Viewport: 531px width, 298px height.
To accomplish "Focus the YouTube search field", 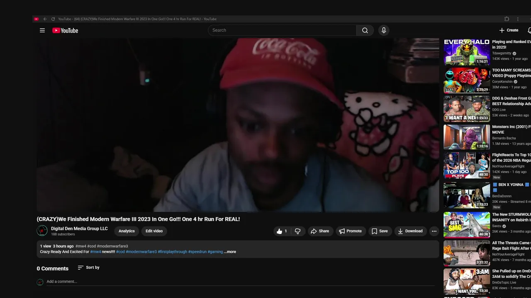I will (x=282, y=30).
